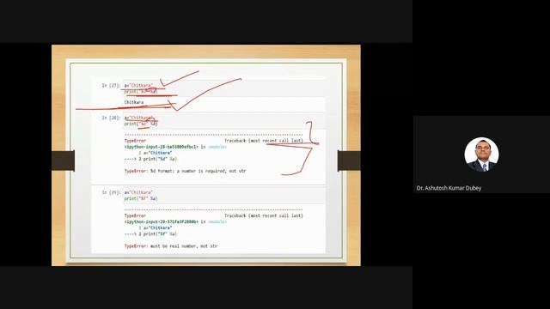Click the name label Dr. Ashutosh Kumar Dubey
The height and width of the screenshot is (309, 550).
point(449,188)
